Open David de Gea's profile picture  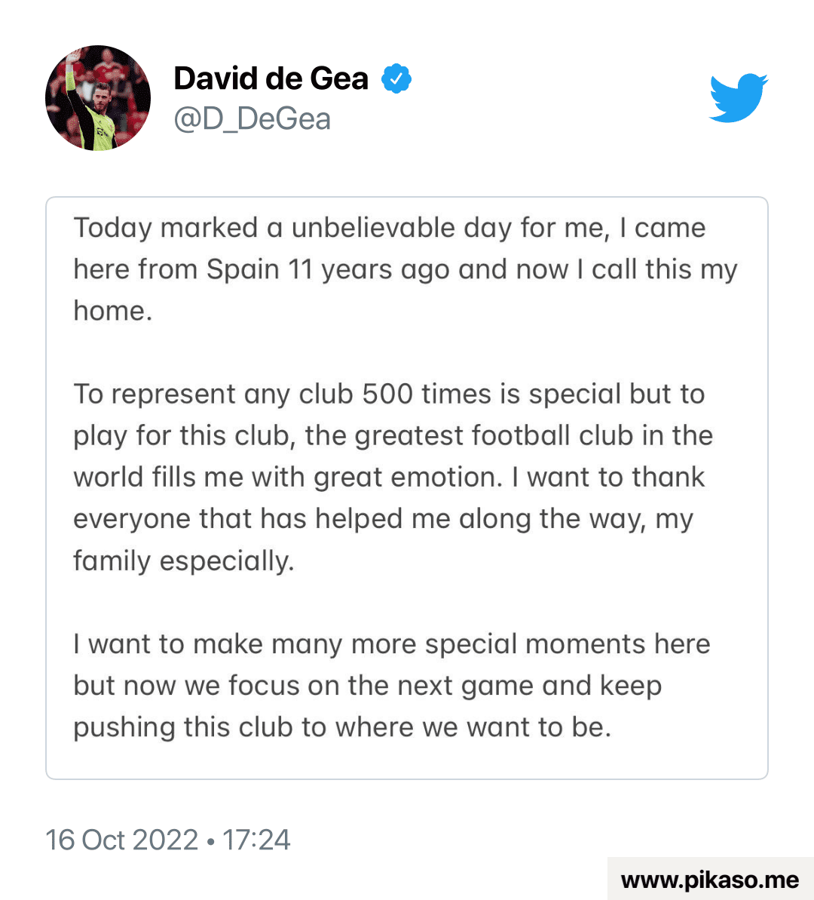(x=98, y=98)
